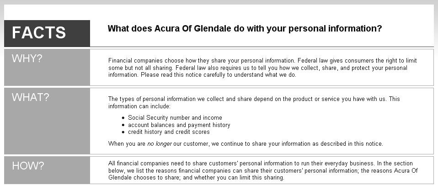The width and height of the screenshot is (438, 185).
Task: Click the first bullet point marker
Action: coord(123,118)
